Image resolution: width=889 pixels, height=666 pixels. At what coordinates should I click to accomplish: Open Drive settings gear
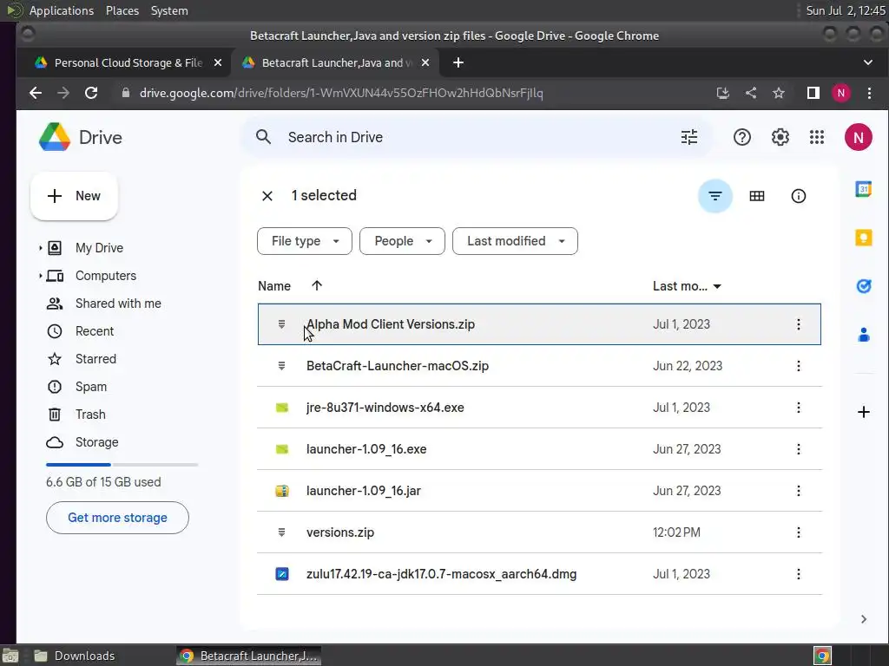click(x=780, y=137)
